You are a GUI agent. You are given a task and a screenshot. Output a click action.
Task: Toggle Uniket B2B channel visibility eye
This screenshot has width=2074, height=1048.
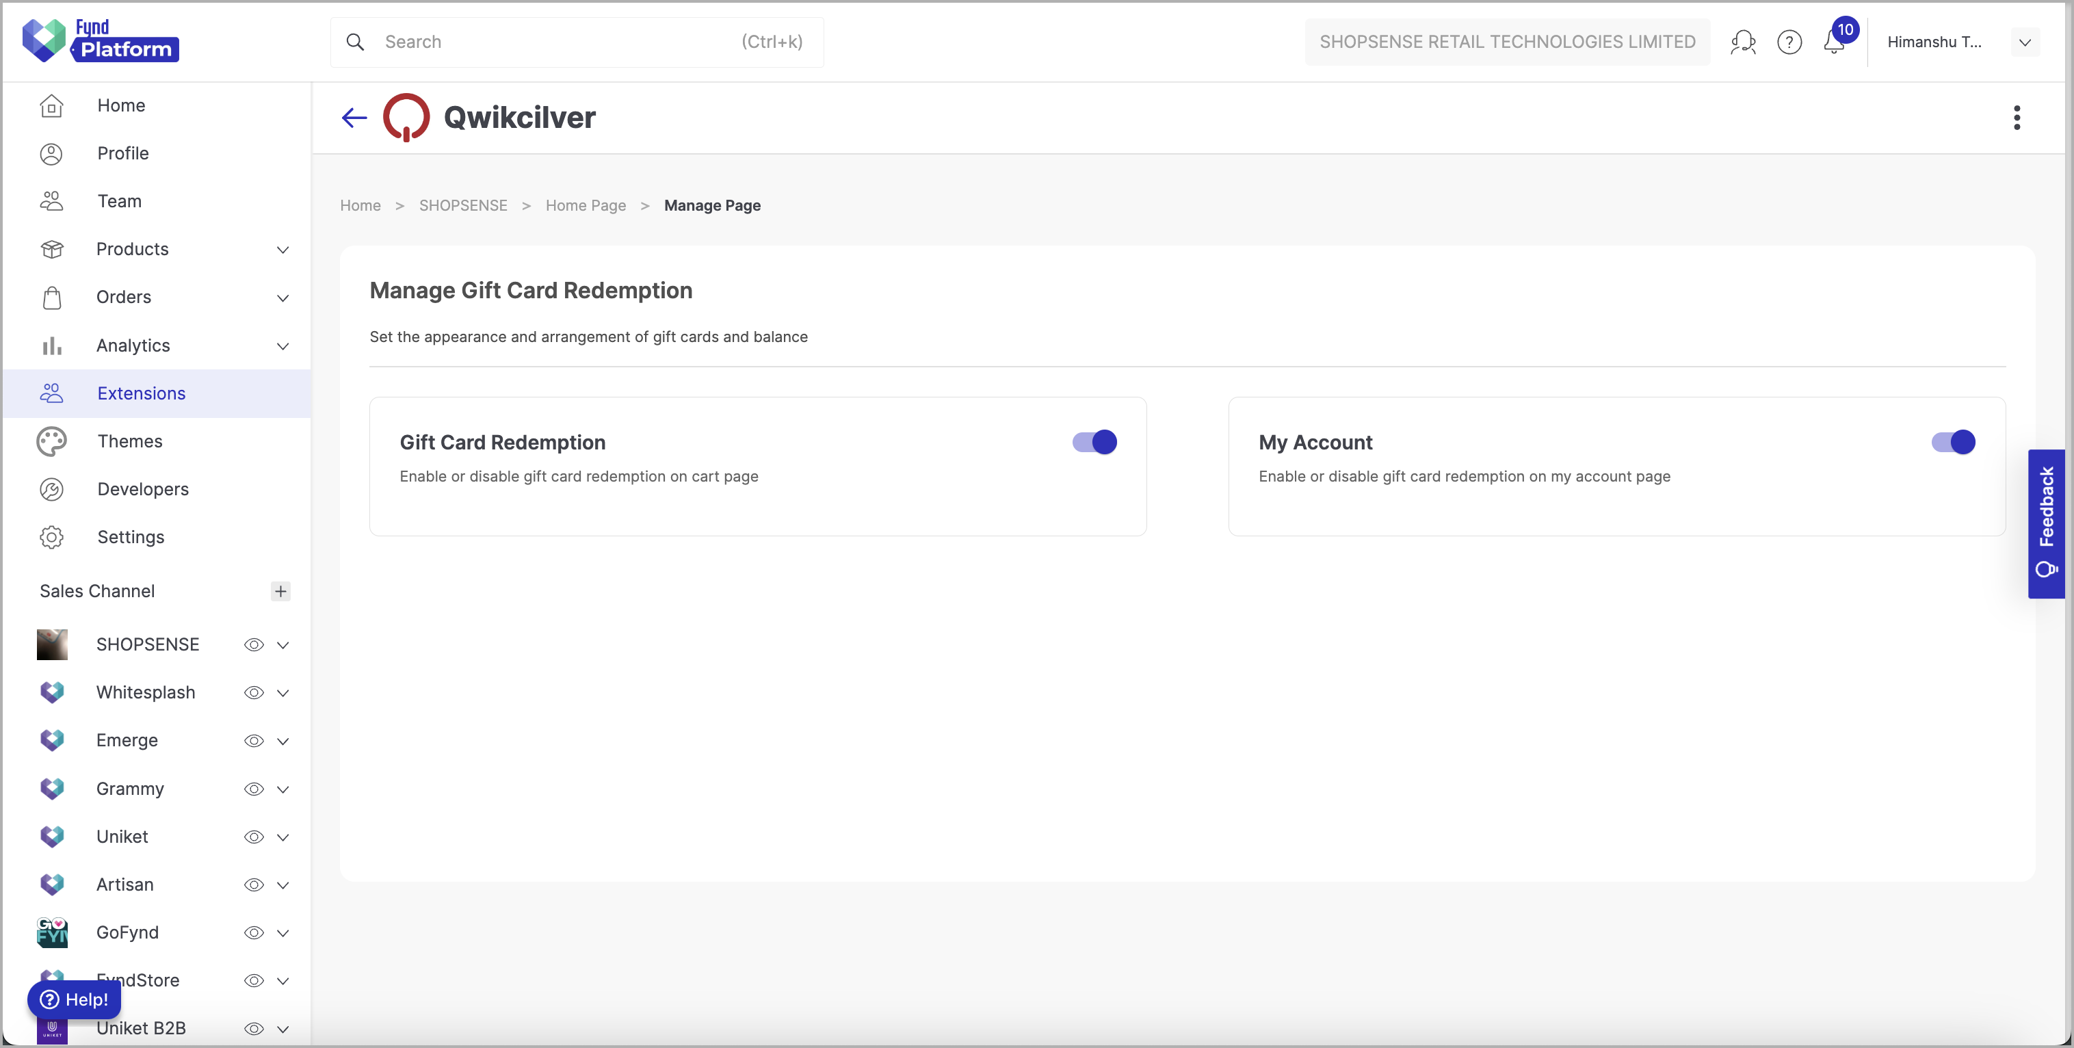tap(254, 1029)
